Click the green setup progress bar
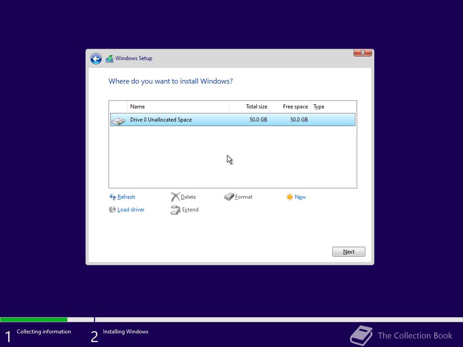The width and height of the screenshot is (463, 347). tap(33, 319)
